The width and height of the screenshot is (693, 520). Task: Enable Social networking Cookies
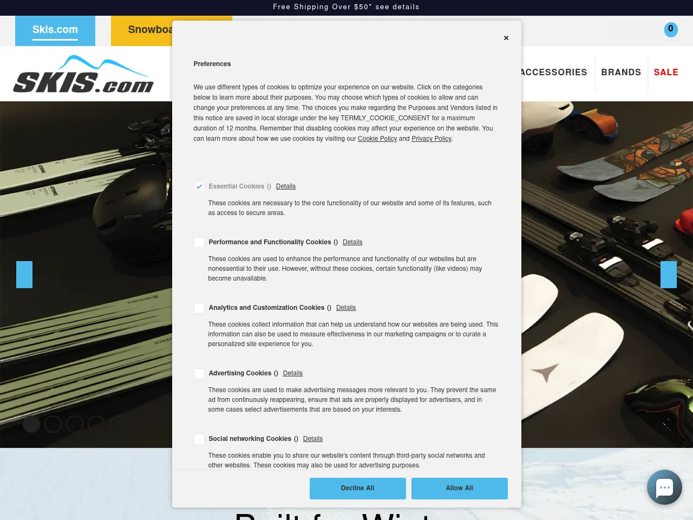pyautogui.click(x=199, y=439)
